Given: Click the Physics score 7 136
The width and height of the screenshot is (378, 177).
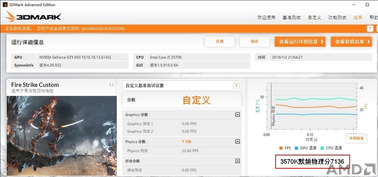Looking at the screenshot, I should click(x=187, y=141).
